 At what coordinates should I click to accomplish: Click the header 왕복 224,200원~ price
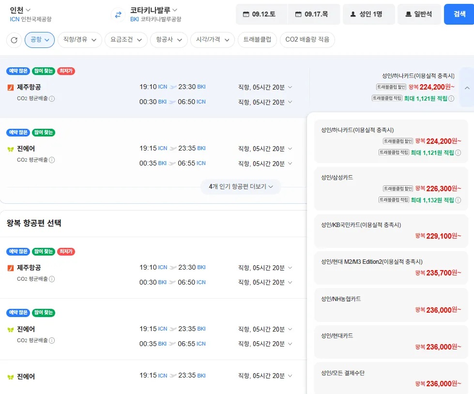(431, 87)
